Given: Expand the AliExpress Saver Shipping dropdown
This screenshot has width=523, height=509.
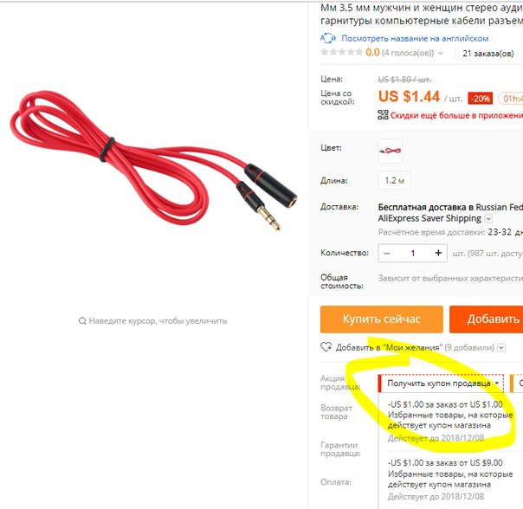Looking at the screenshot, I should pyautogui.click(x=488, y=219).
